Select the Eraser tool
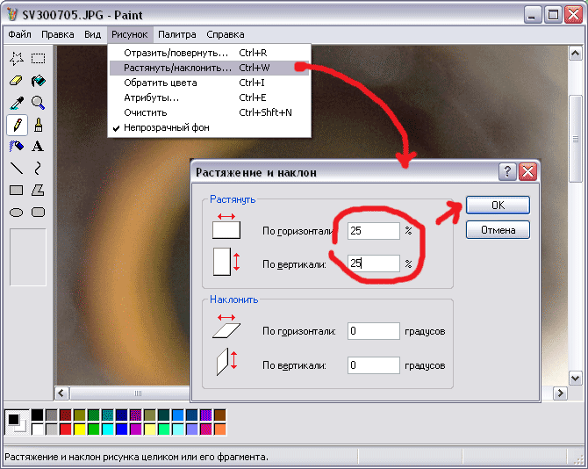588x469 pixels. pyautogui.click(x=16, y=81)
